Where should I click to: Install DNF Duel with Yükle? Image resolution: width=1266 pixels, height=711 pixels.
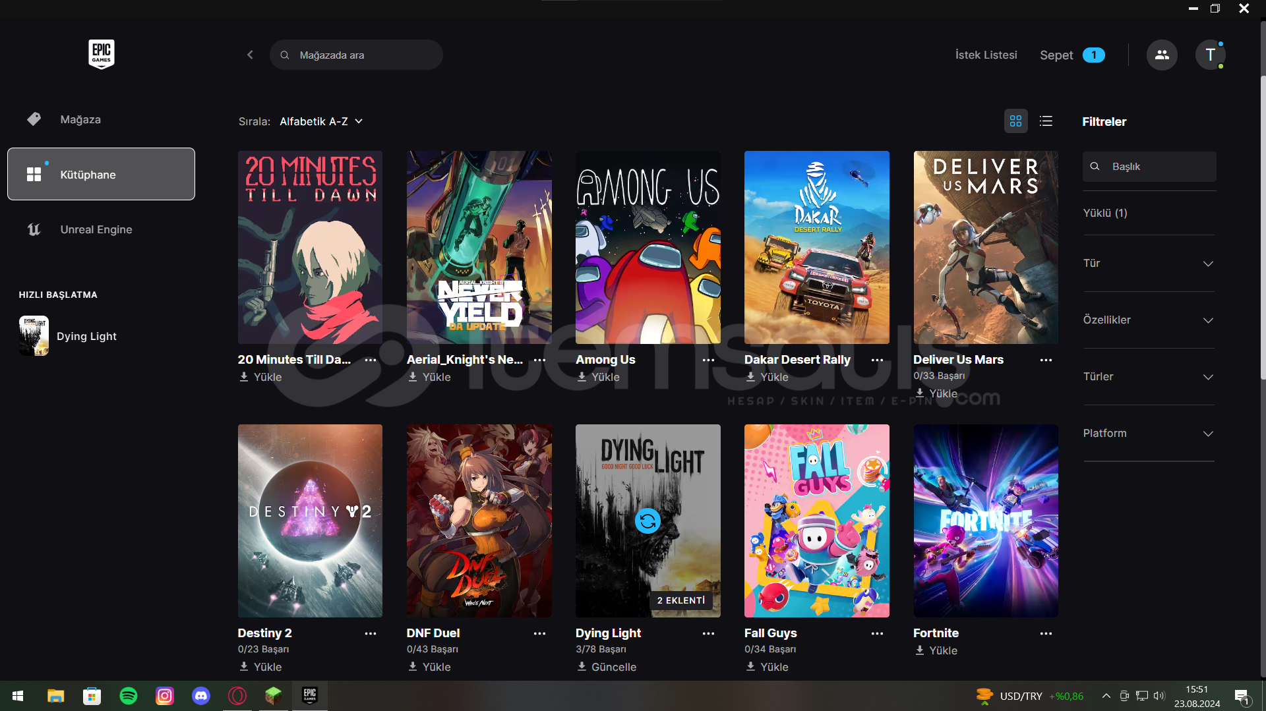[429, 667]
